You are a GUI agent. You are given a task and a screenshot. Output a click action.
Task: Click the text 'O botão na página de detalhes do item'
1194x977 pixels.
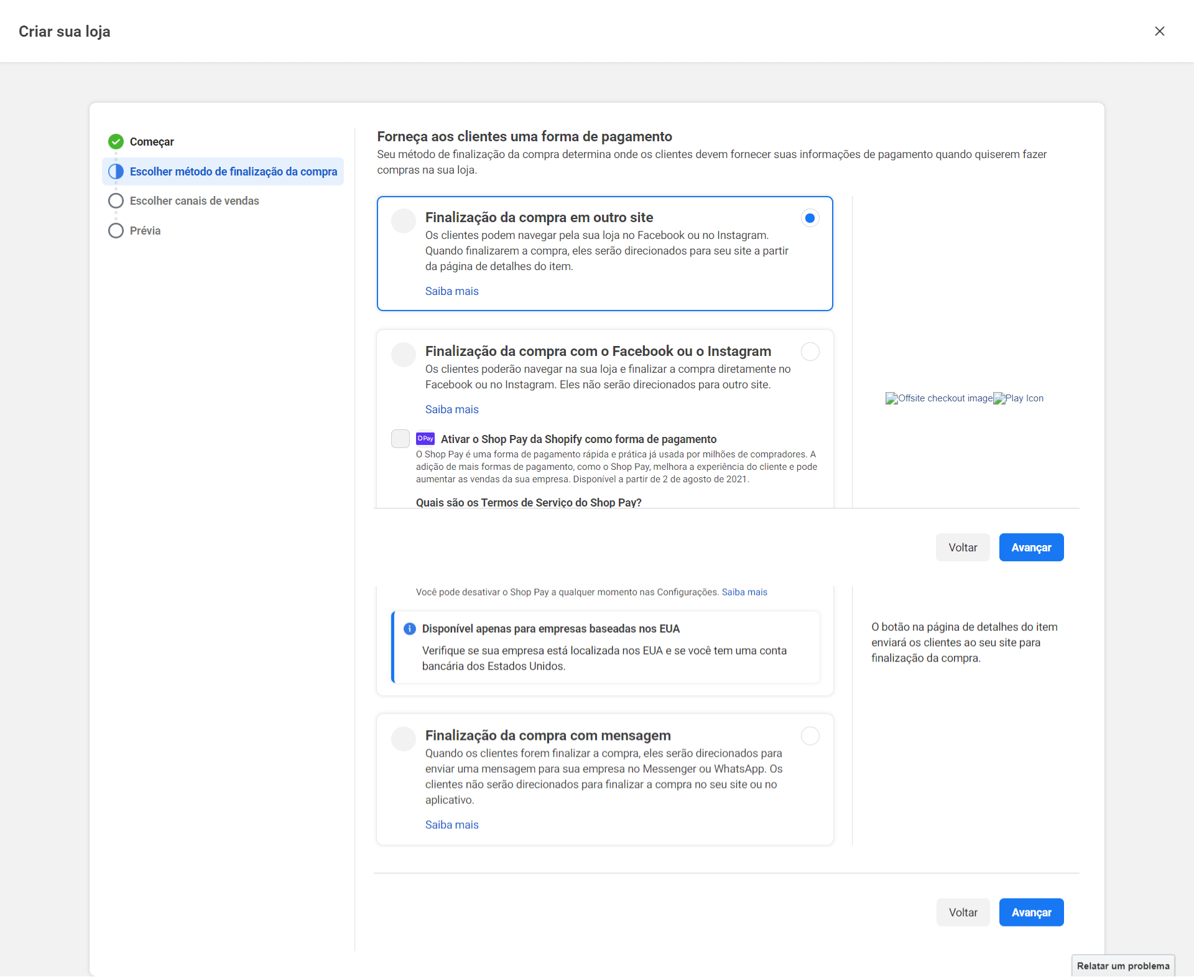[x=964, y=627]
